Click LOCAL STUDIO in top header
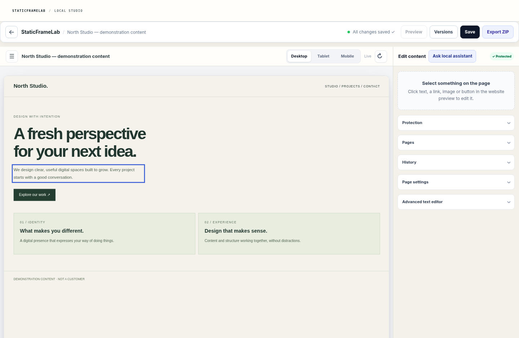Viewport: 519px width, 338px height. [x=68, y=11]
